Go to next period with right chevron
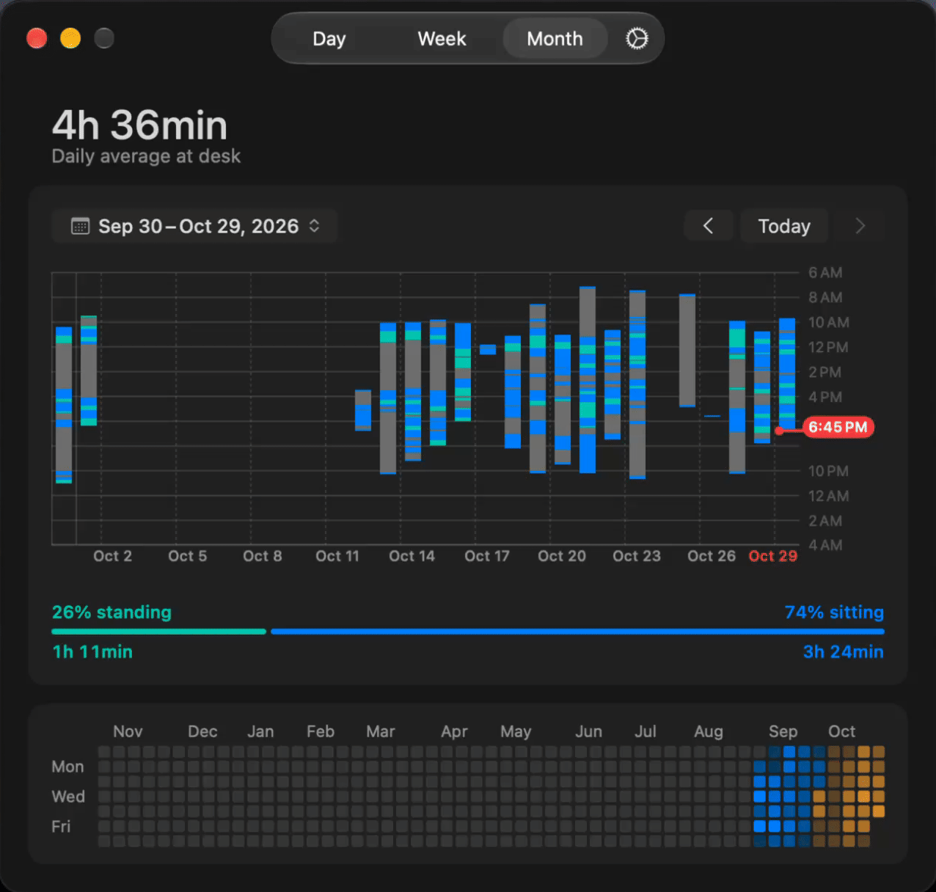The width and height of the screenshot is (936, 892). point(860,226)
